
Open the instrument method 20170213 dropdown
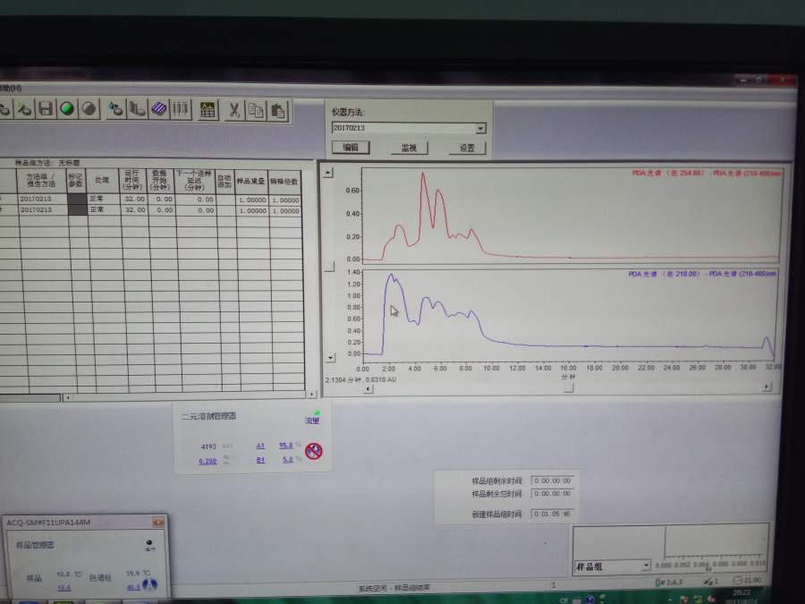480,128
